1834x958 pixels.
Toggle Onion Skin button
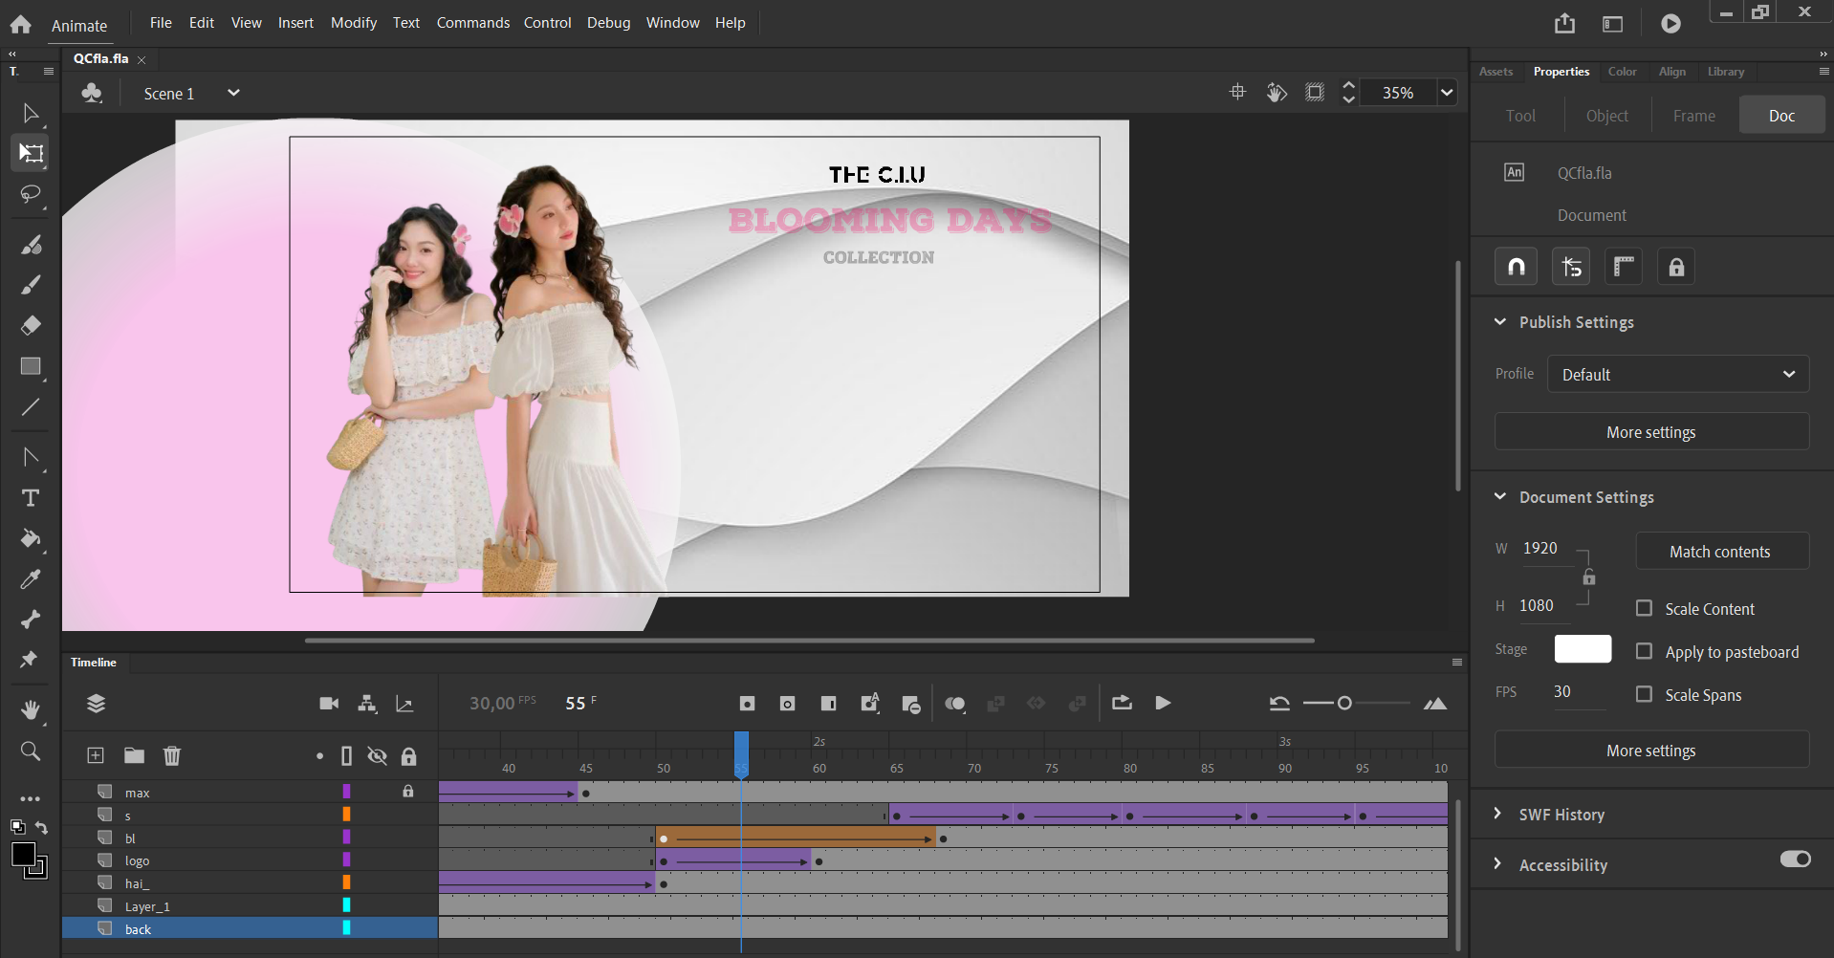coord(954,704)
